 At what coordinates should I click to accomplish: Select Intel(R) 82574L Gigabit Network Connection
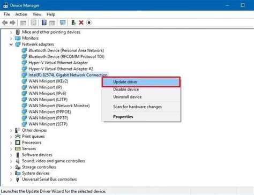pyautogui.click(x=68, y=75)
